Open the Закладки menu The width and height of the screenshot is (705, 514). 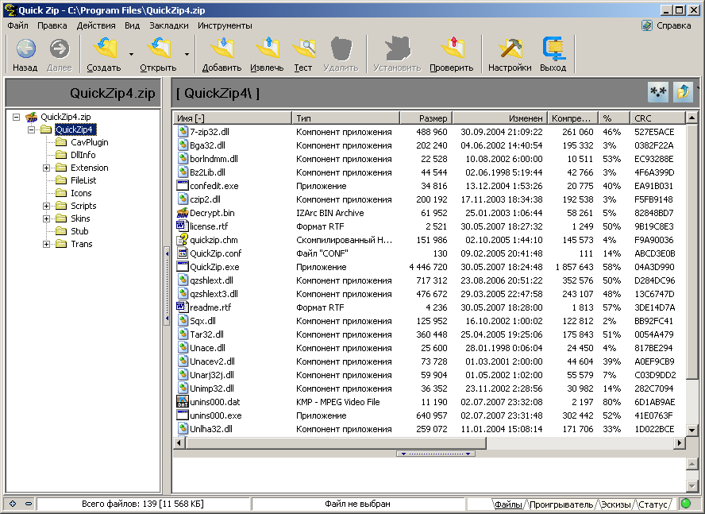[168, 25]
